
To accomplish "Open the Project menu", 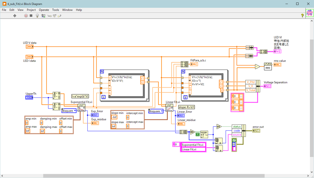I will pyautogui.click(x=31, y=10).
